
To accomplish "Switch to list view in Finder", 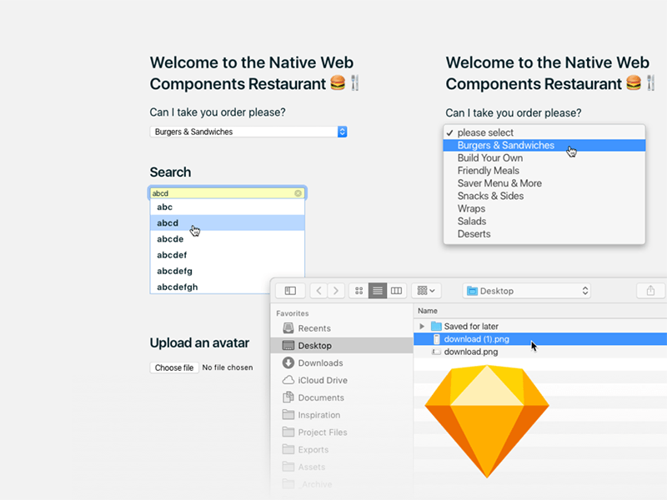I will [378, 290].
